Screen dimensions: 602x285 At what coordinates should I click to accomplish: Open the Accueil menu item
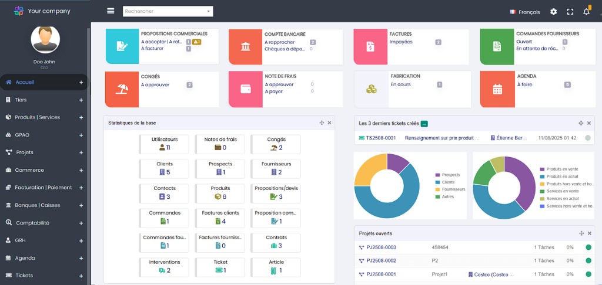click(x=25, y=82)
